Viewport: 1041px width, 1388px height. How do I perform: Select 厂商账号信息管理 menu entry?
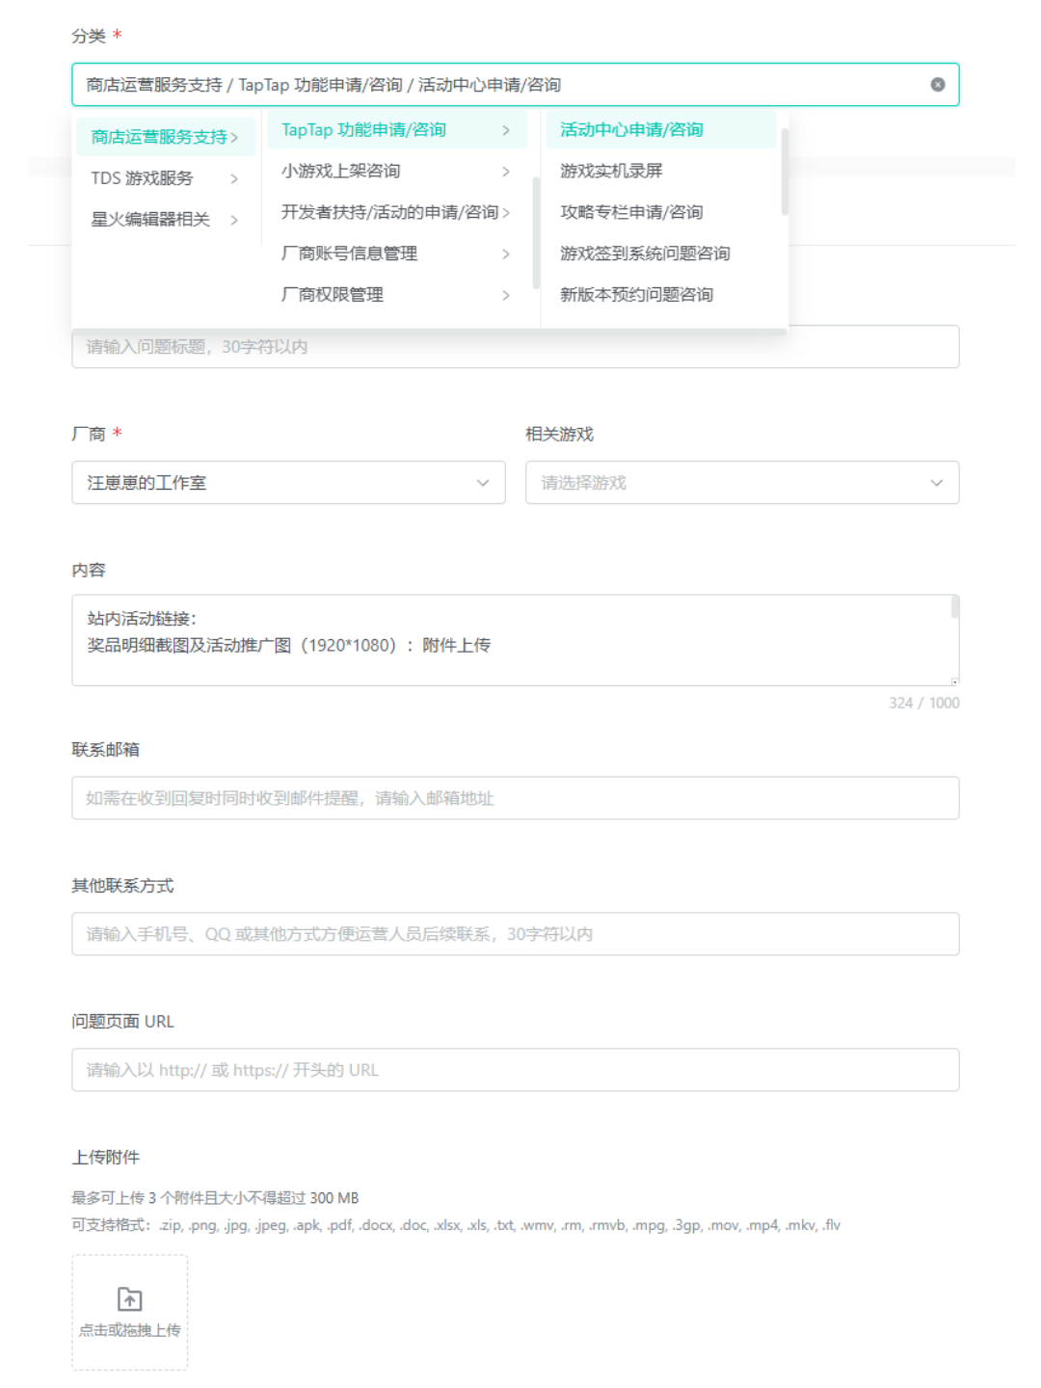click(x=349, y=254)
